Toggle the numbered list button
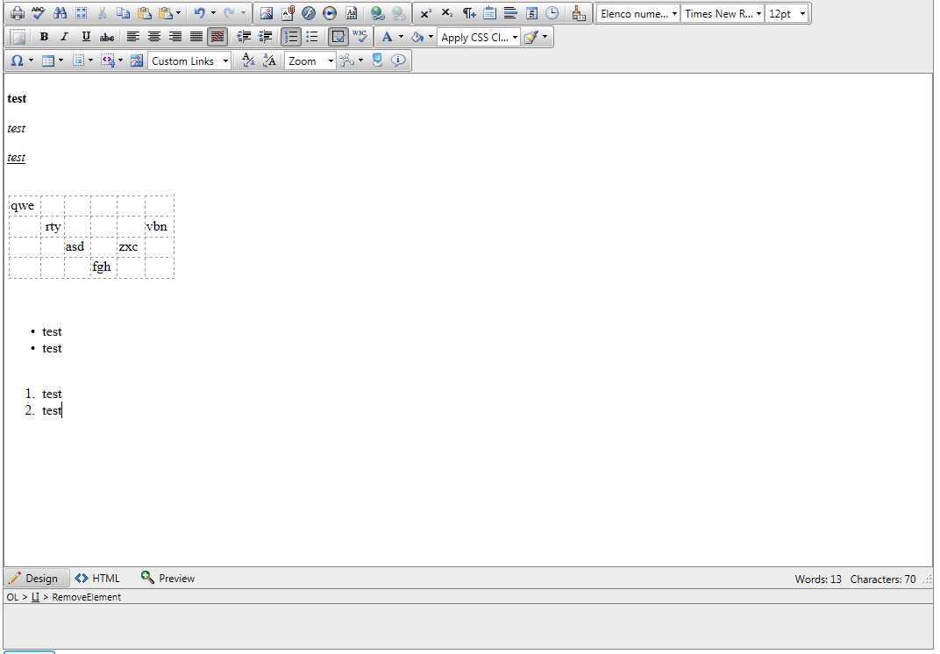 click(x=291, y=37)
